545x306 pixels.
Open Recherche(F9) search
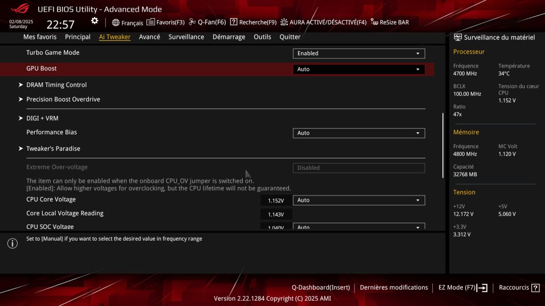(x=253, y=22)
